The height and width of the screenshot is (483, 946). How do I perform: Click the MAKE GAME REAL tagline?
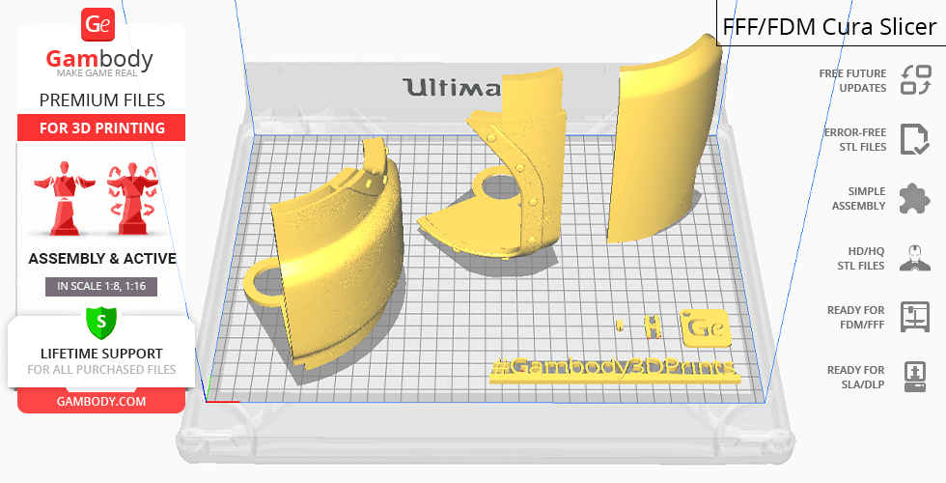tap(97, 73)
